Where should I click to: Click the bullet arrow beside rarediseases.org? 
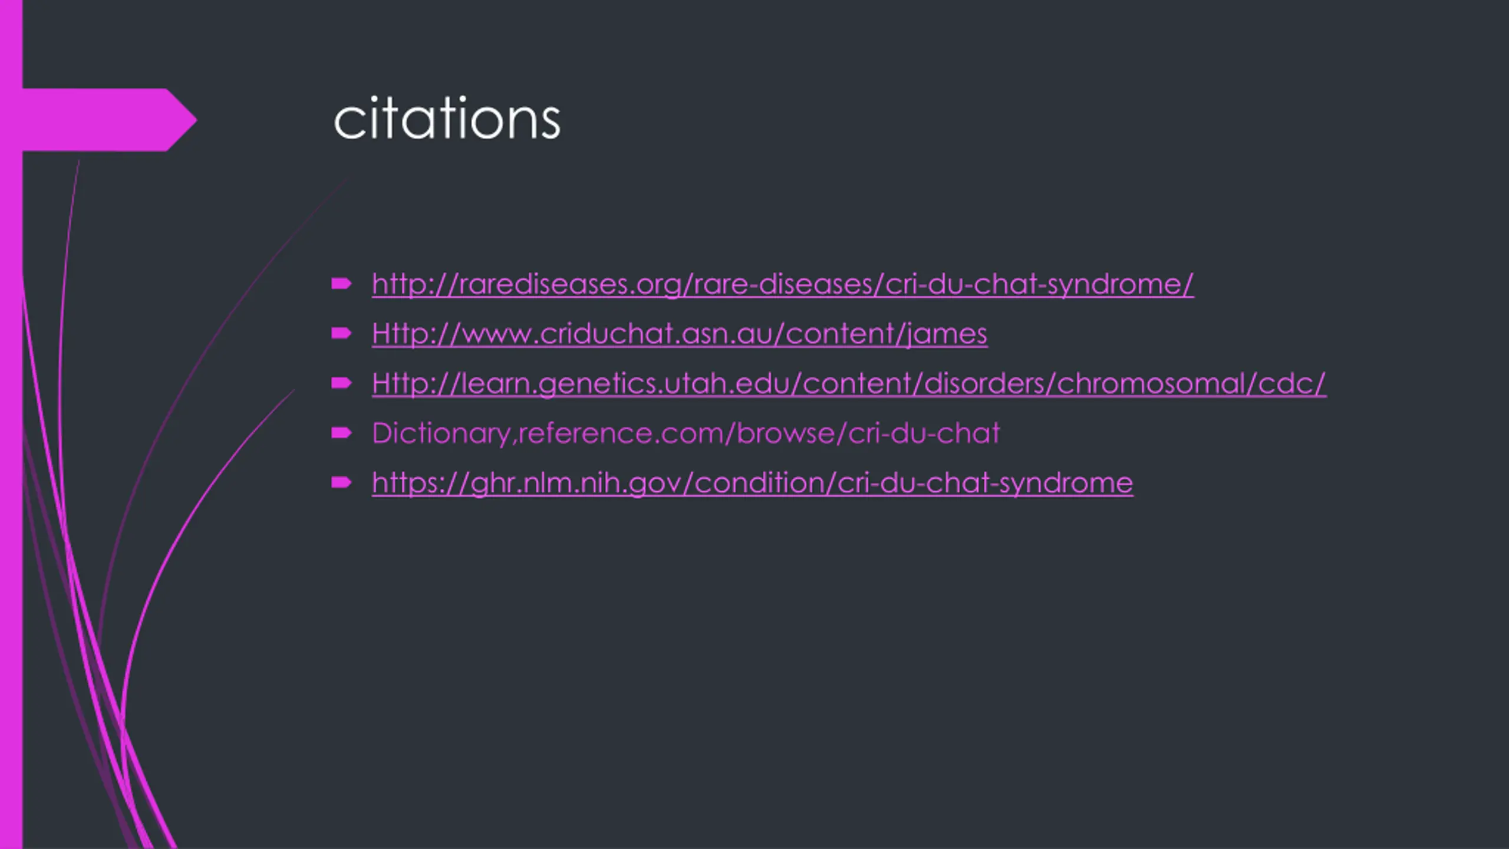coord(341,284)
